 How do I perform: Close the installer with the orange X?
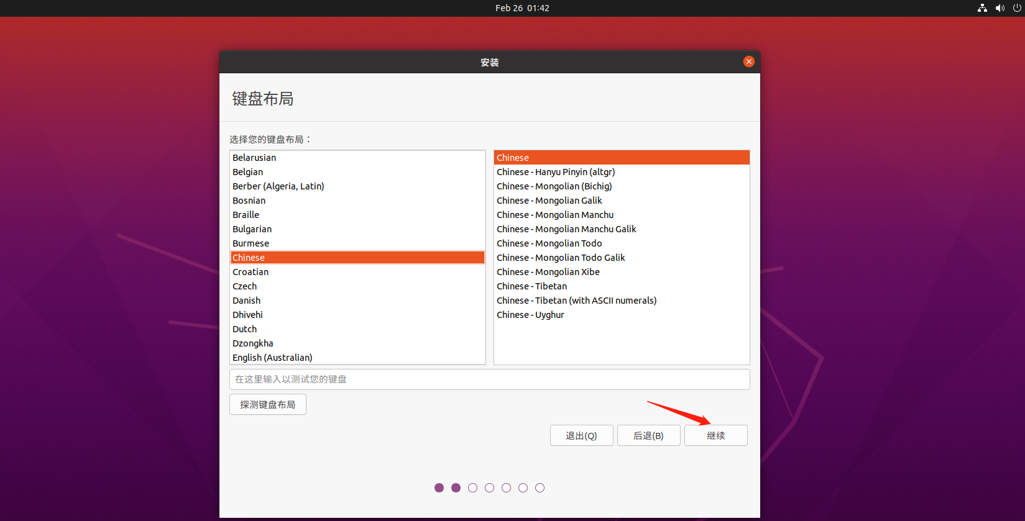[748, 61]
